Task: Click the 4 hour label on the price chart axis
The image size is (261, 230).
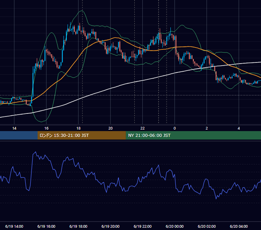Action: (x=239, y=128)
